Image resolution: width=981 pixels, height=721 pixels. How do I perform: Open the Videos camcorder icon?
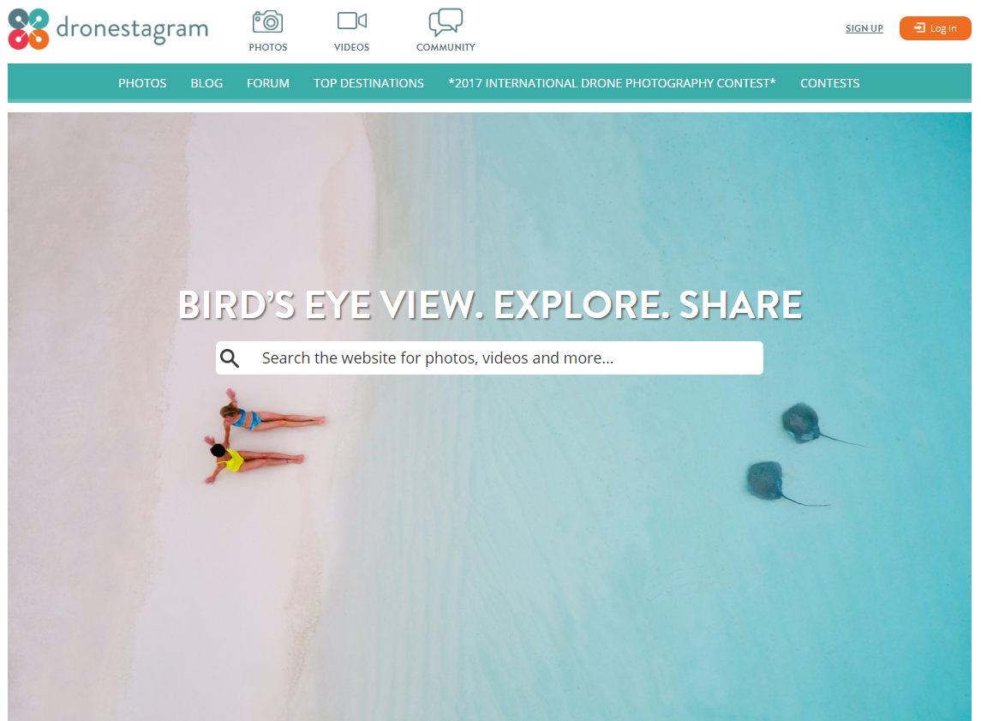(351, 21)
